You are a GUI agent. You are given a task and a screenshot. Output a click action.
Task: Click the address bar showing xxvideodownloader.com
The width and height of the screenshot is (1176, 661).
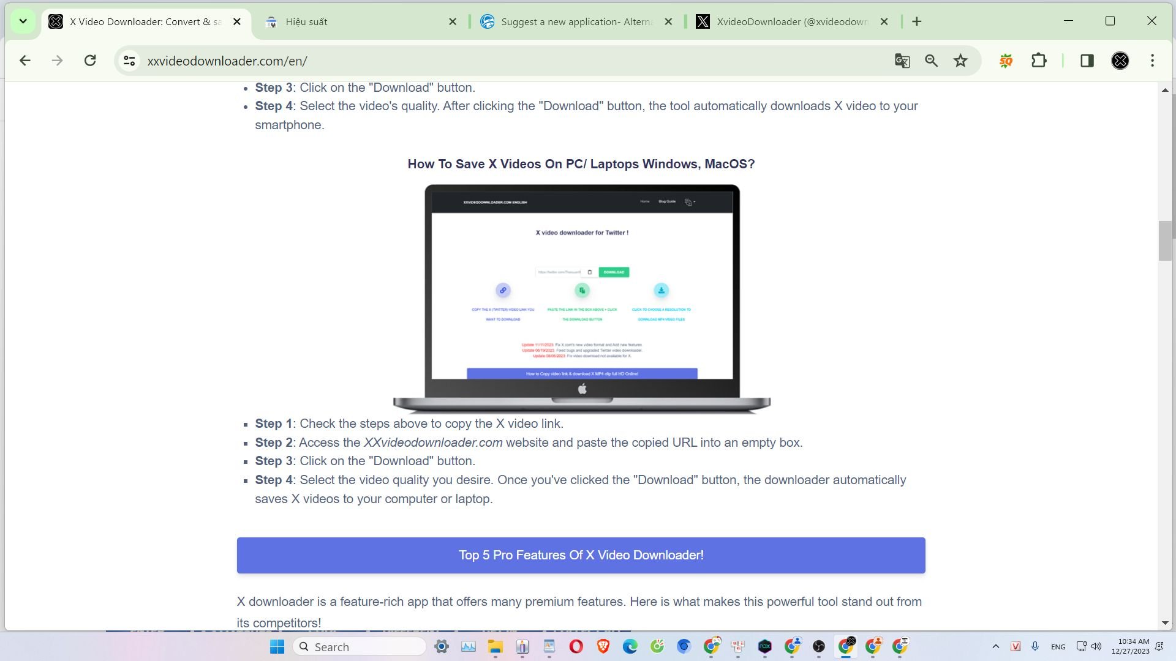(x=227, y=60)
